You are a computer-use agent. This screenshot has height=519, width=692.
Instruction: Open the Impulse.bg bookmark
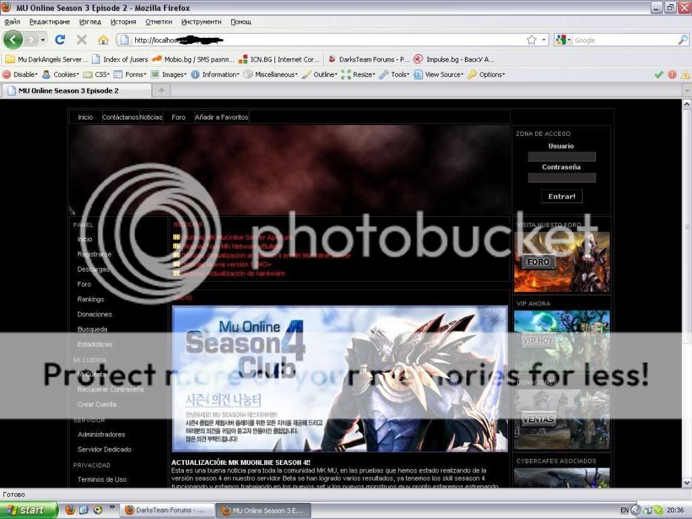pyautogui.click(x=454, y=59)
